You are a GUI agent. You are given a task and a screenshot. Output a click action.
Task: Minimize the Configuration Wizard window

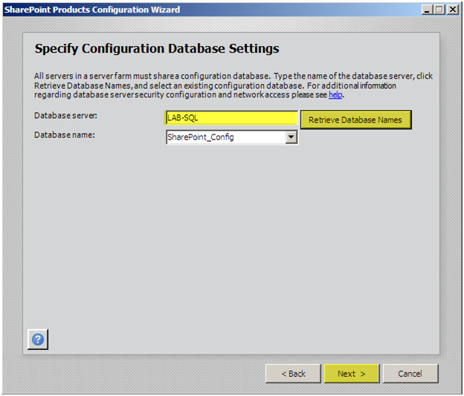pyautogui.click(x=427, y=10)
